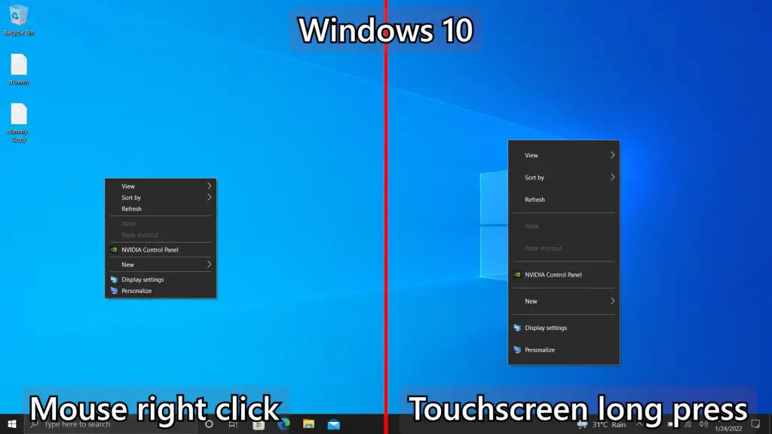Viewport: 772px width, 434px height.
Task: Click Personalize icon in large touch menu
Action: point(517,350)
